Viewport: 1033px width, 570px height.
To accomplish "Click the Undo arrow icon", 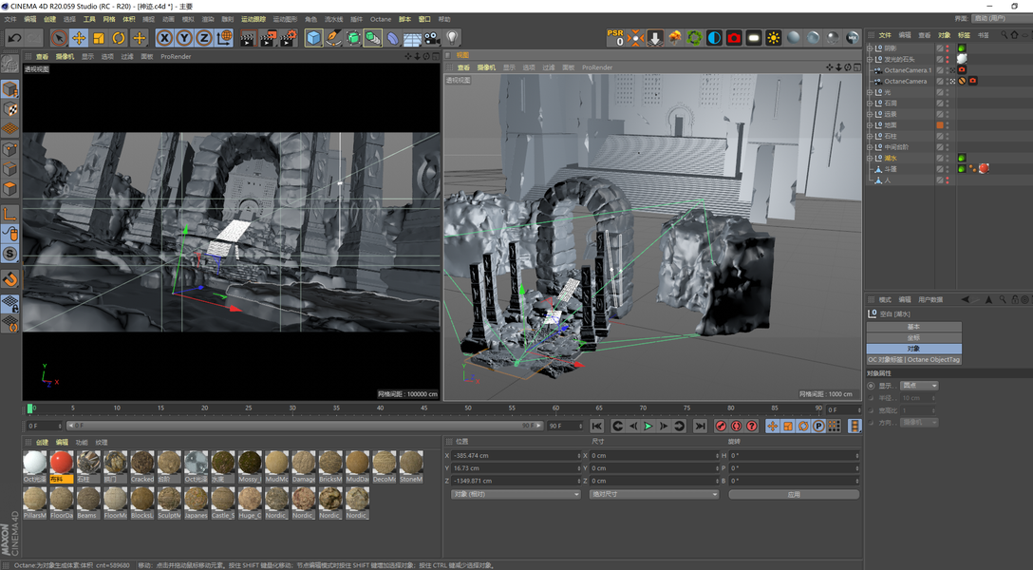I will click(x=14, y=38).
